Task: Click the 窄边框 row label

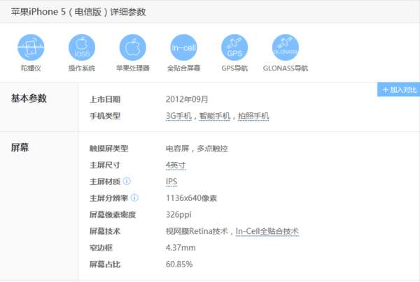Action: 101,248
